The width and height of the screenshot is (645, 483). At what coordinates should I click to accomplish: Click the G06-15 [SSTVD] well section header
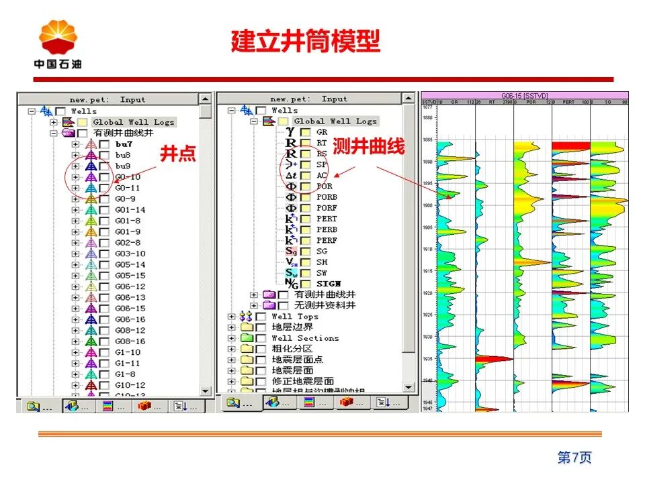point(525,96)
